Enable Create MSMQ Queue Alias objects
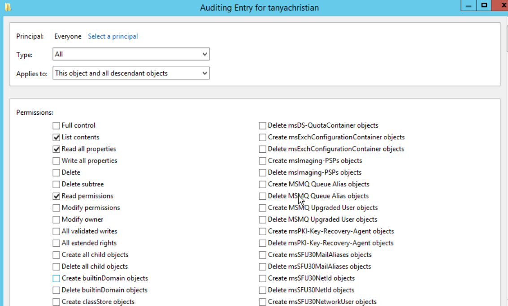 (x=262, y=184)
